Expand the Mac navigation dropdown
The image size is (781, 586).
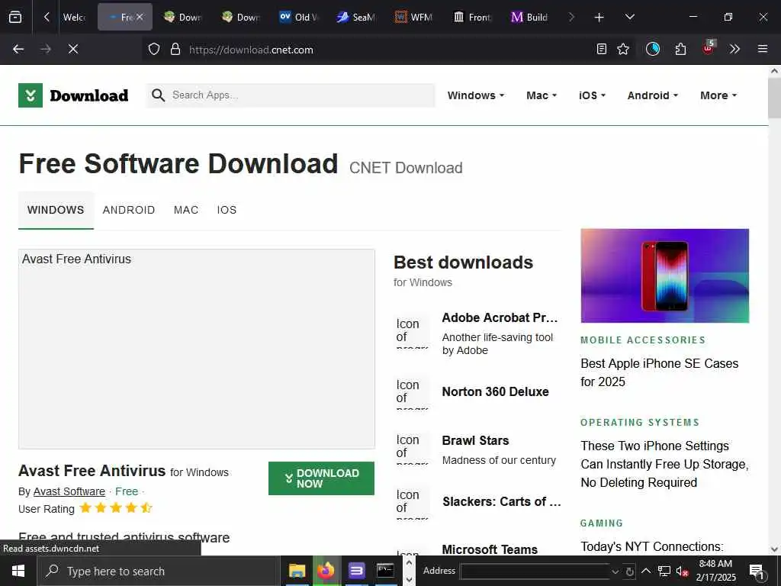(542, 95)
